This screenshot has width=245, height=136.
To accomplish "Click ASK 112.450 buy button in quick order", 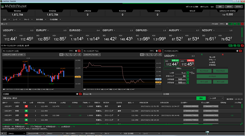I will tap(187, 63).
